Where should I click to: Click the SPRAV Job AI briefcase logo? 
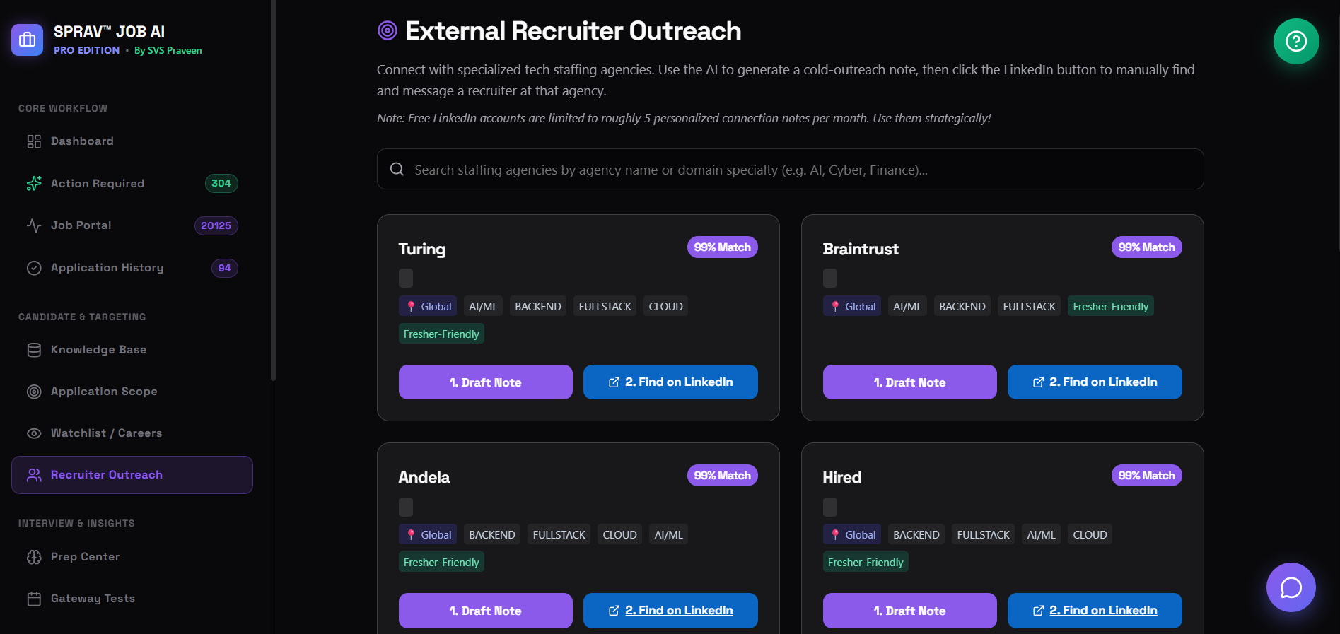point(27,40)
